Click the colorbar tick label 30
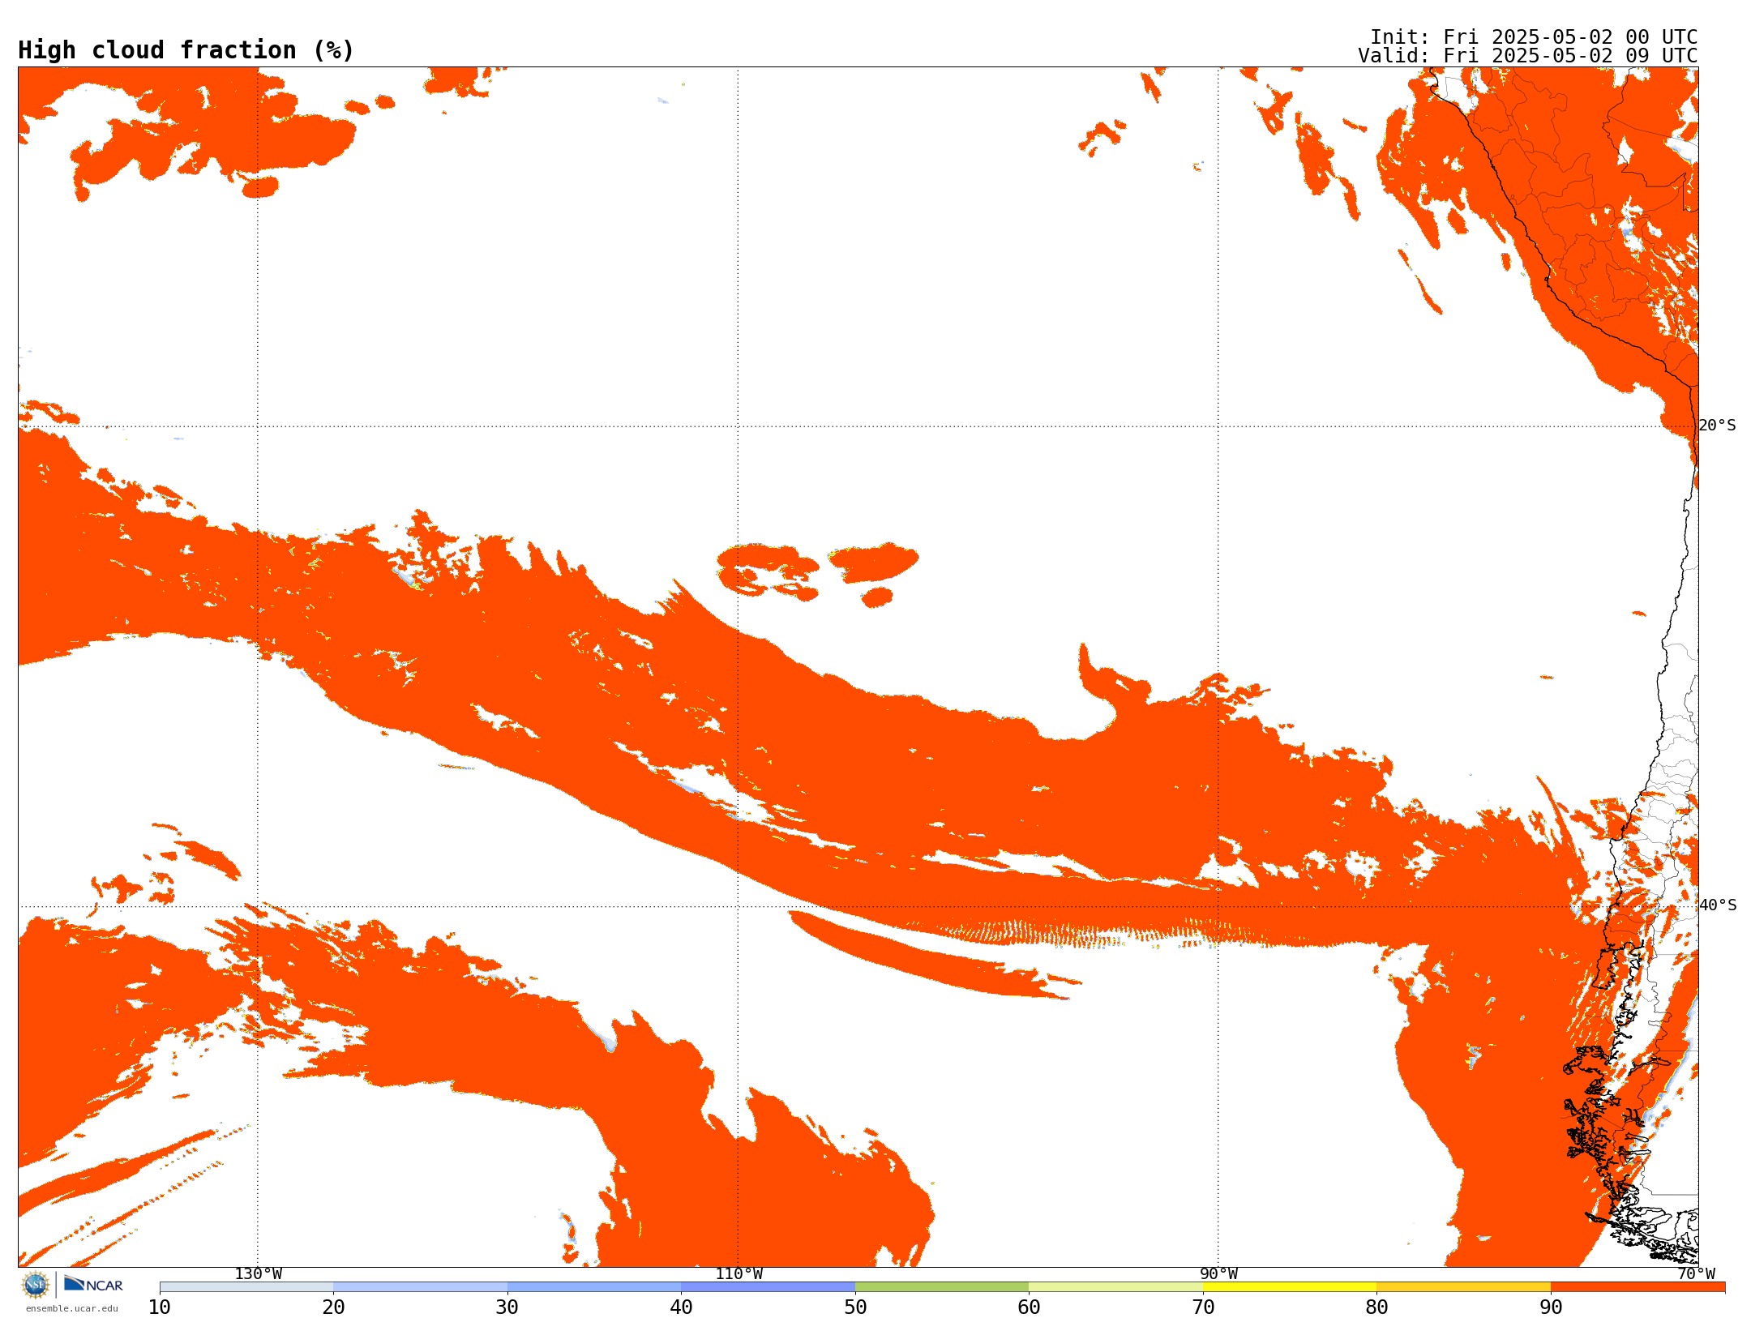 coord(507,1307)
